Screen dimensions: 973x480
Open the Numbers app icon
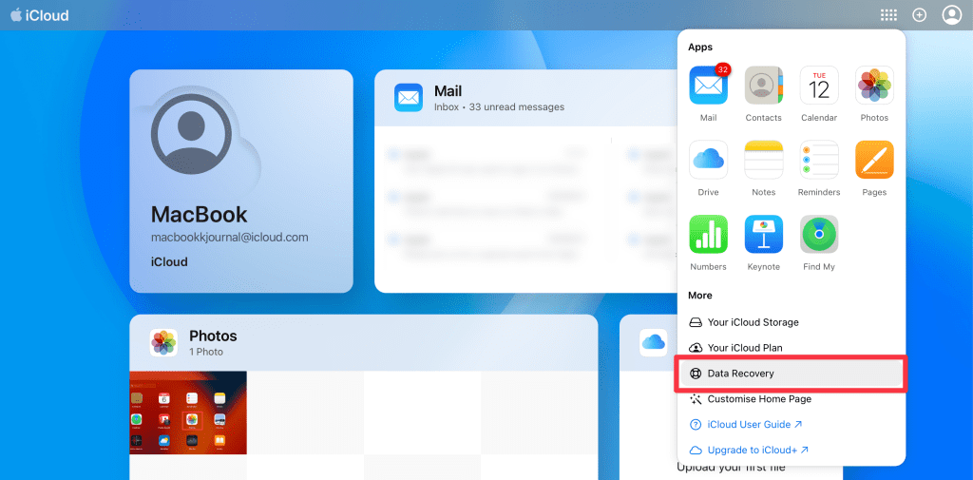pyautogui.click(x=708, y=234)
